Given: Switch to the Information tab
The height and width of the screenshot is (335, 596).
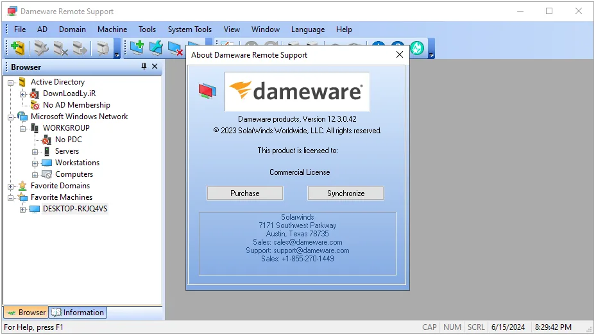Looking at the screenshot, I should pyautogui.click(x=78, y=312).
